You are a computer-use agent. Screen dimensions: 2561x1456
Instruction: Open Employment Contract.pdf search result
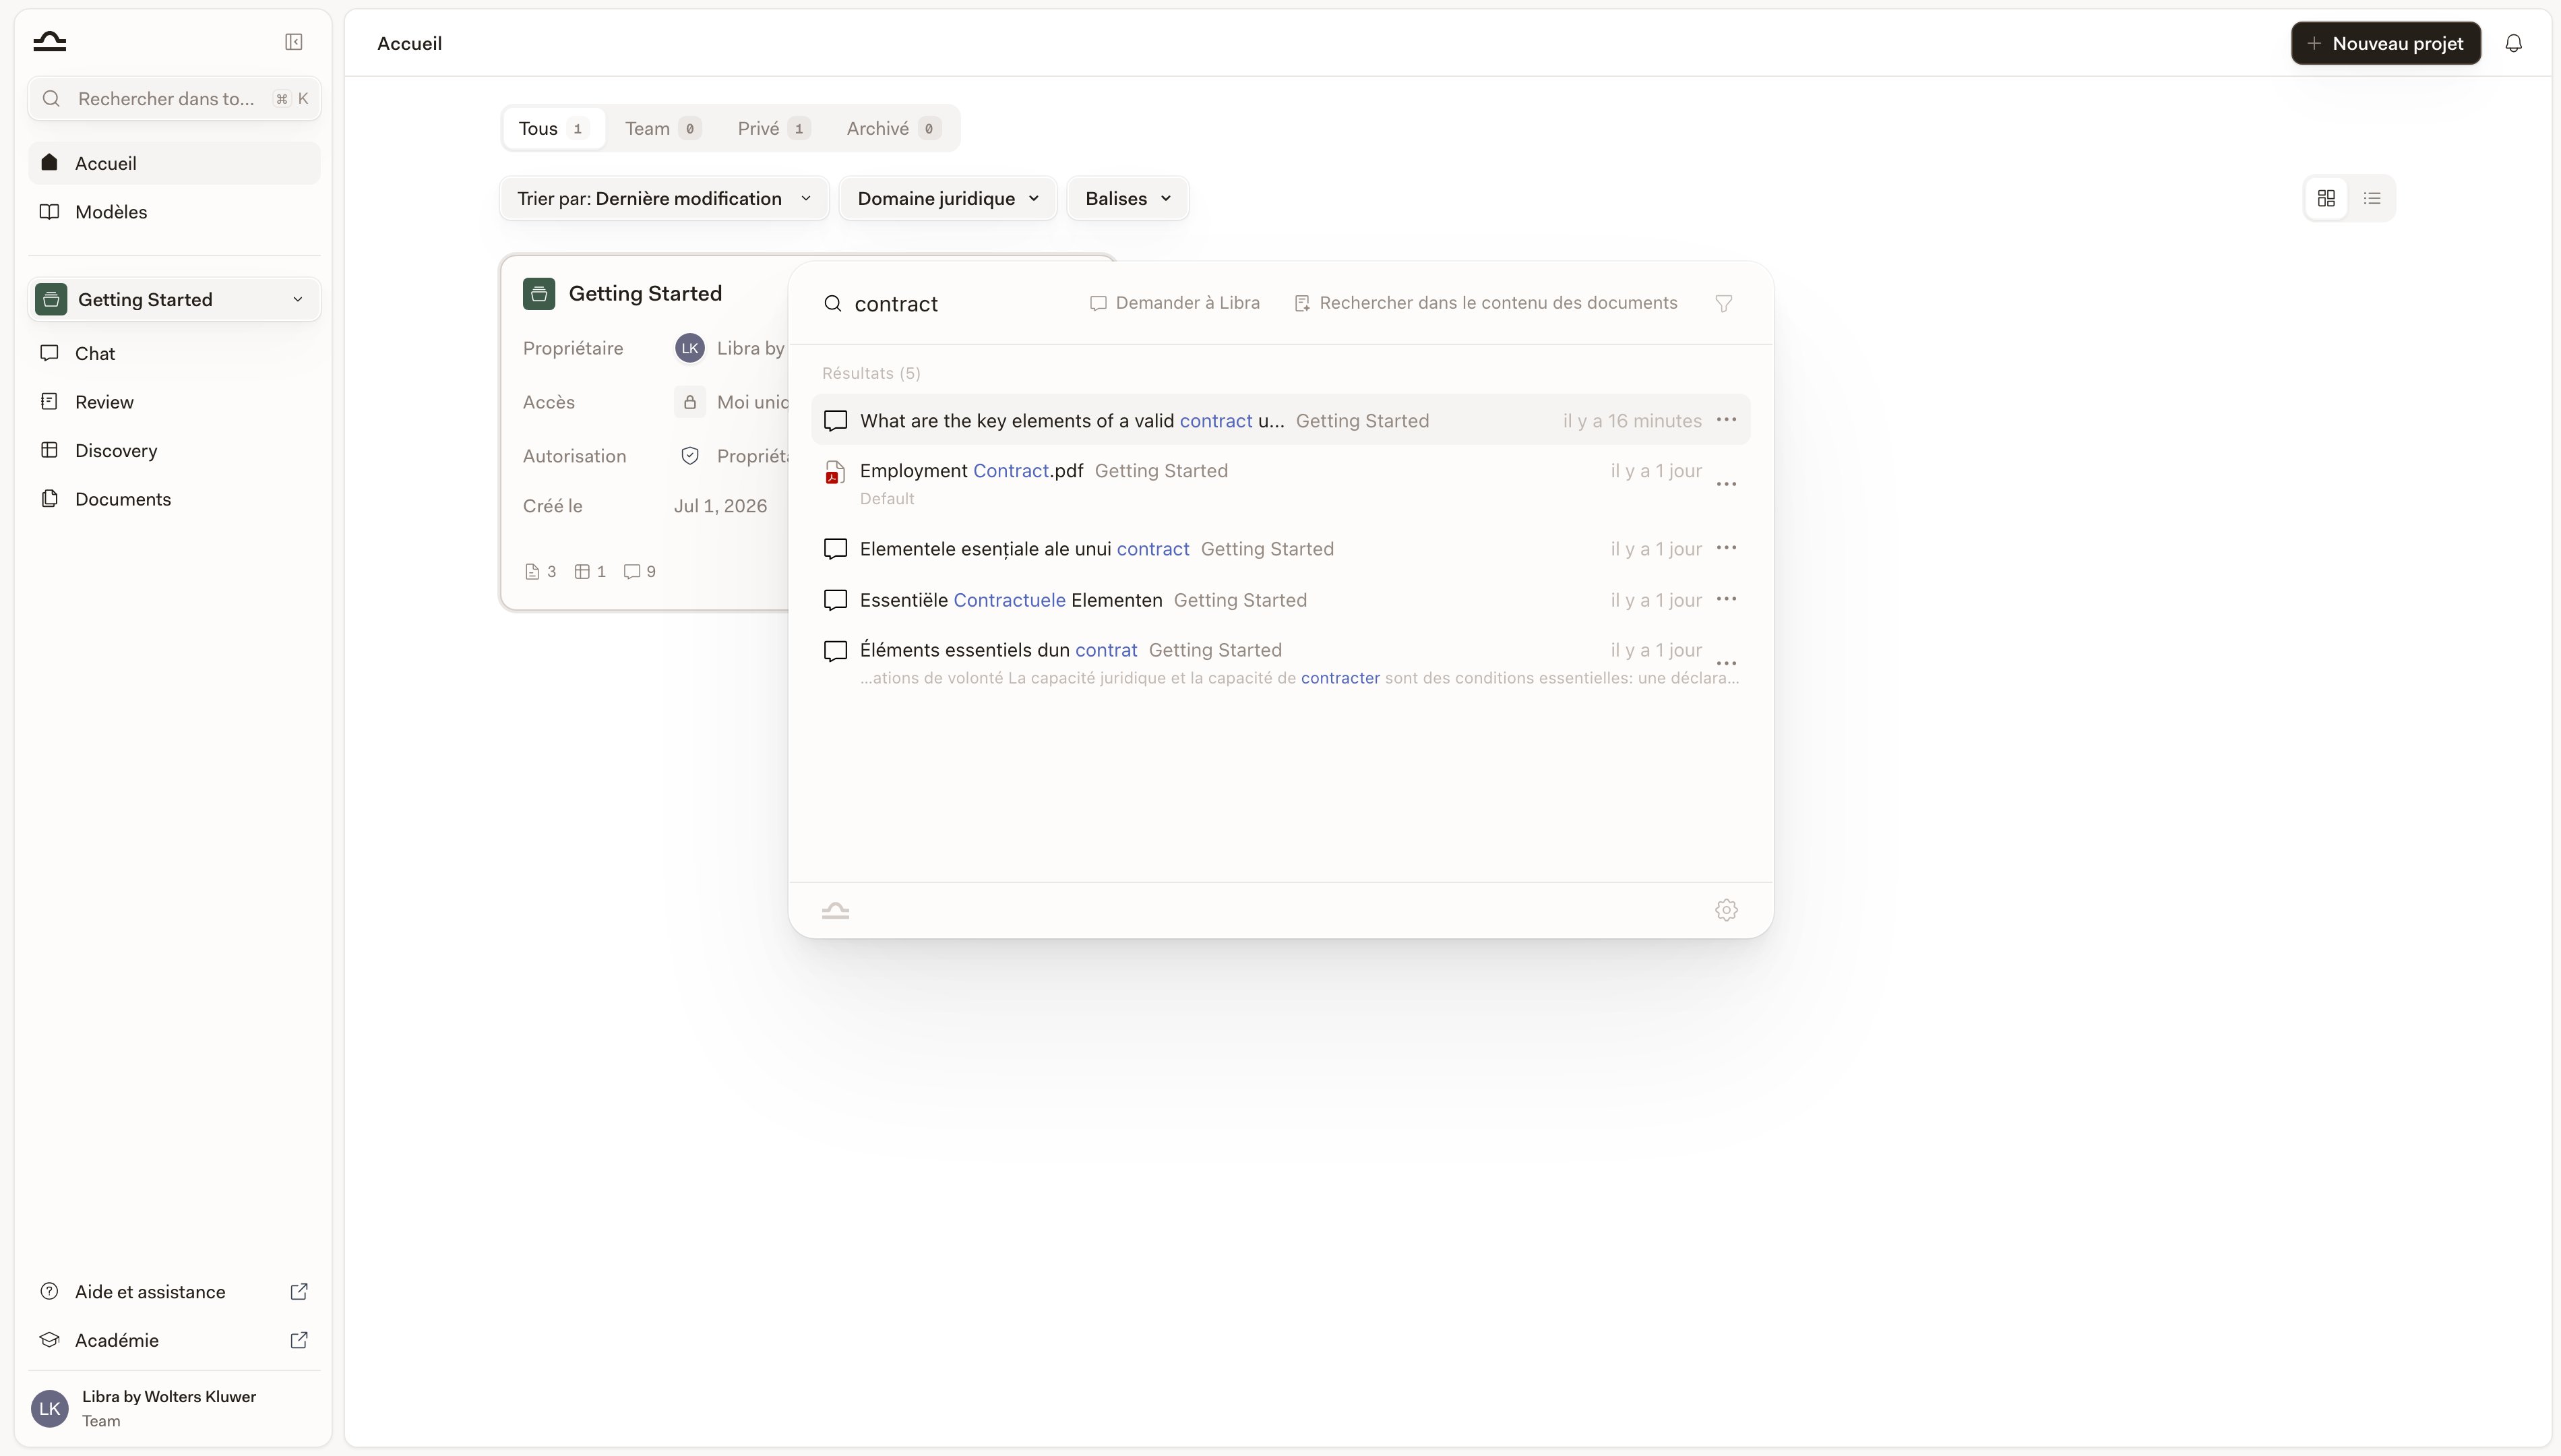point(1280,484)
